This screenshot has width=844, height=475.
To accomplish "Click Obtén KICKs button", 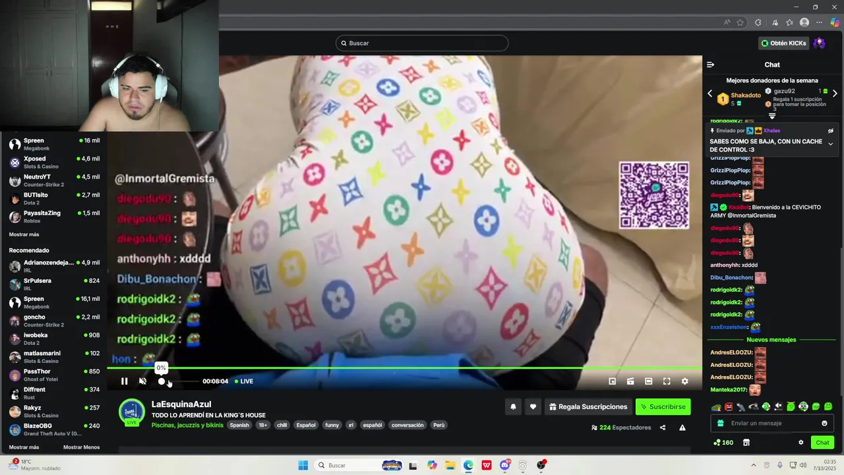I will coord(784,43).
